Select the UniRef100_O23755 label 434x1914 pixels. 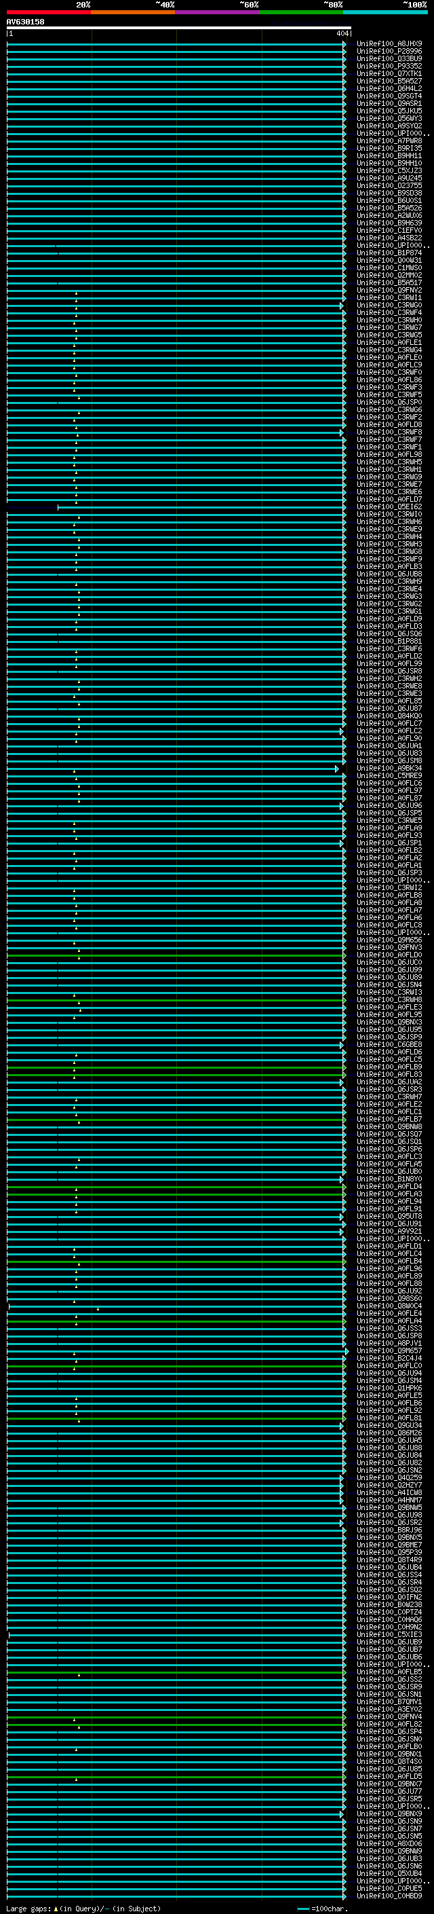coord(389,186)
